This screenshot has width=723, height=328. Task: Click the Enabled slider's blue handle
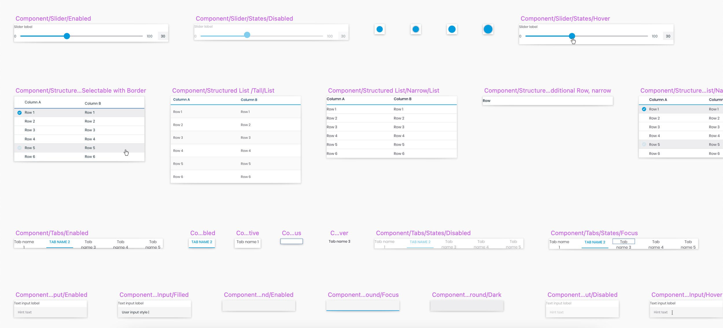(x=67, y=36)
